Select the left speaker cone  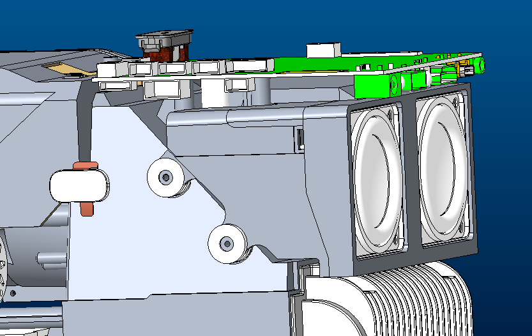(378, 179)
